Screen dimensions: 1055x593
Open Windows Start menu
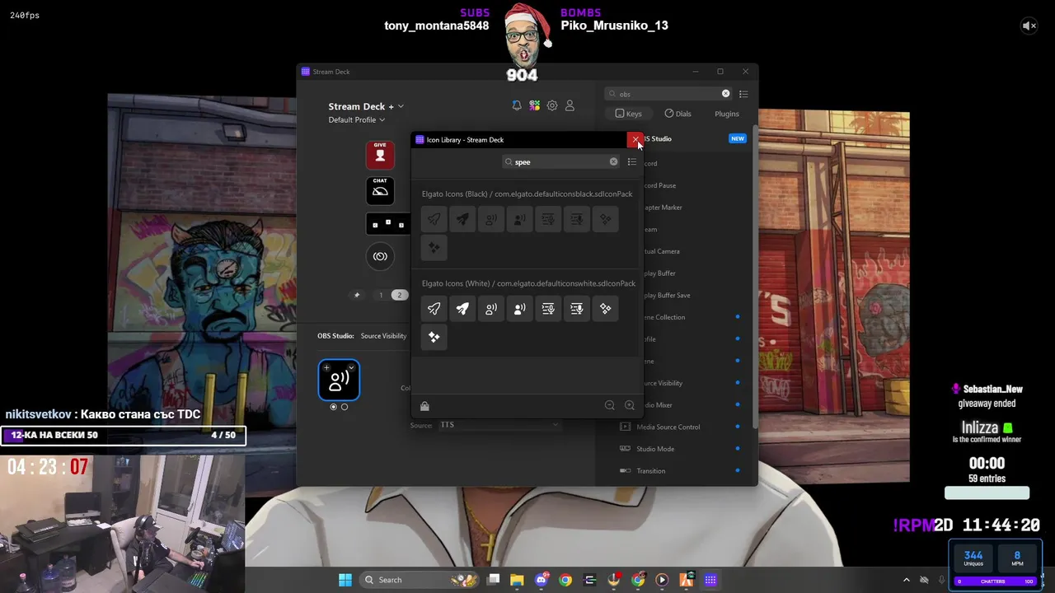pos(345,580)
